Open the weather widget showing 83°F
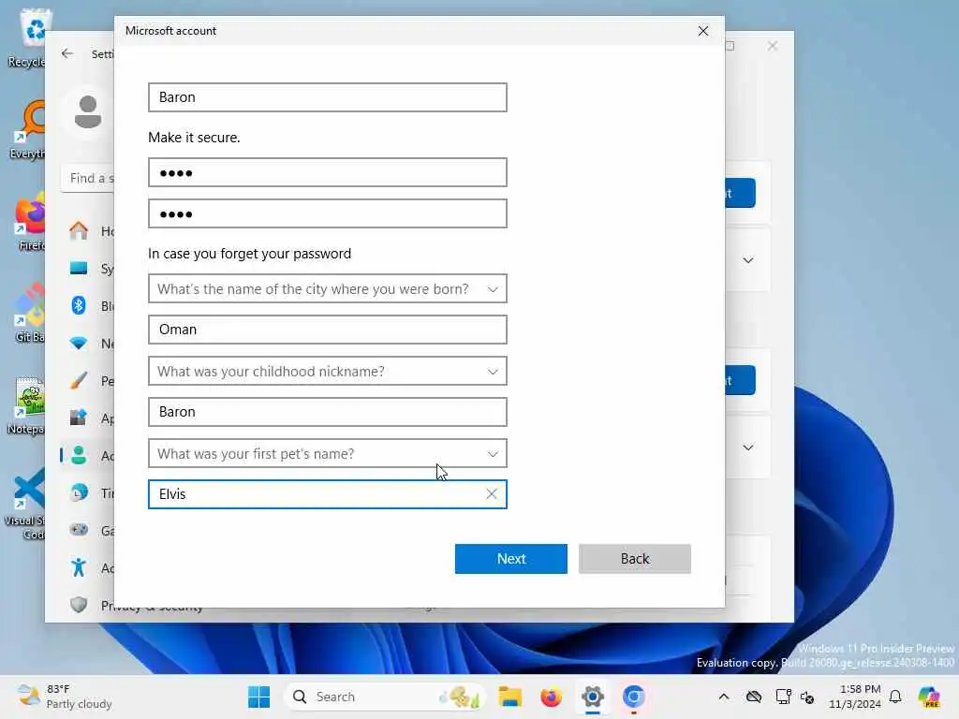This screenshot has height=719, width=959. [x=65, y=697]
